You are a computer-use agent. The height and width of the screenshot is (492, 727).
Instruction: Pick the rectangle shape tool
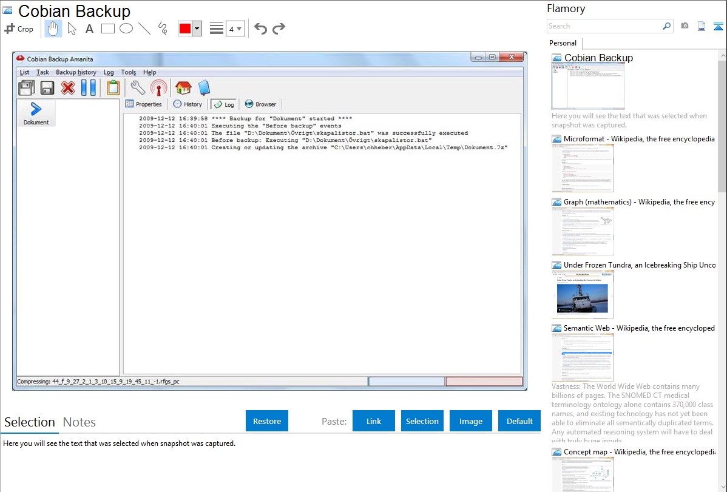108,29
